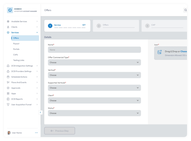The width and height of the screenshot is (191, 141).
Task: Open the Status dropdown
Action: point(94,113)
